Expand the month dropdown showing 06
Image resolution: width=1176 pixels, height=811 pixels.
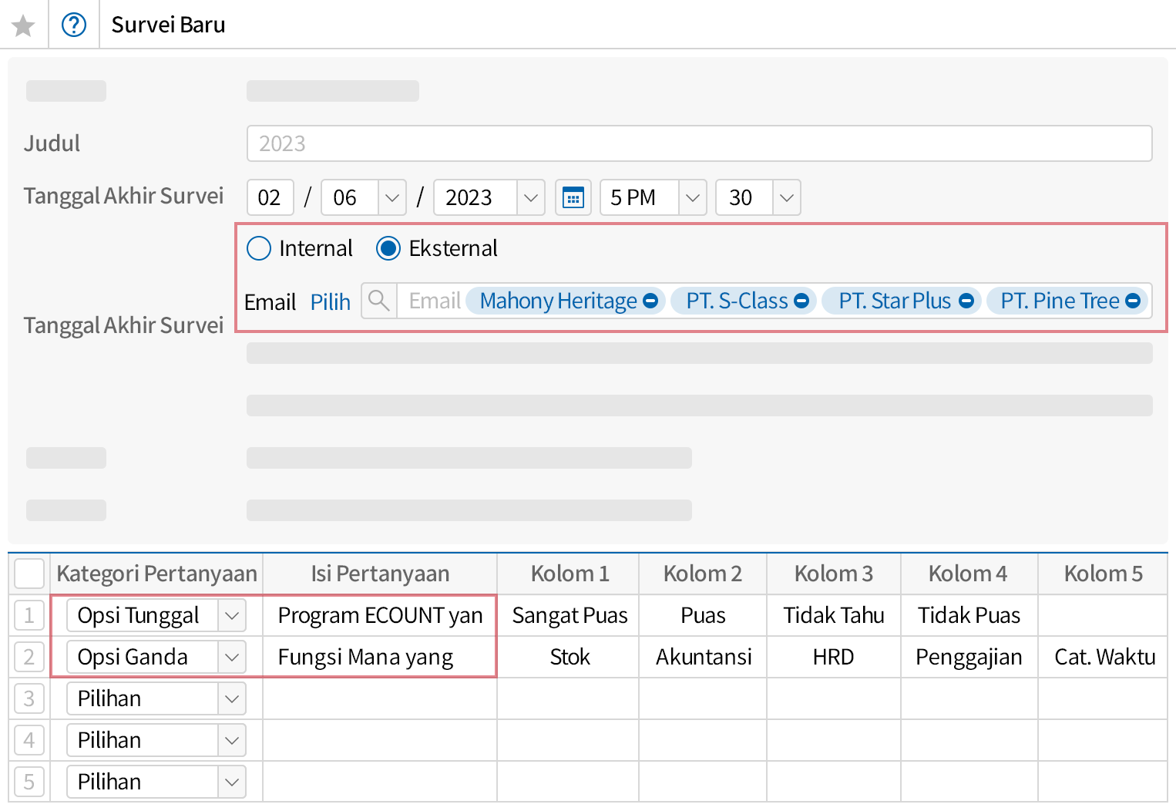tap(391, 198)
